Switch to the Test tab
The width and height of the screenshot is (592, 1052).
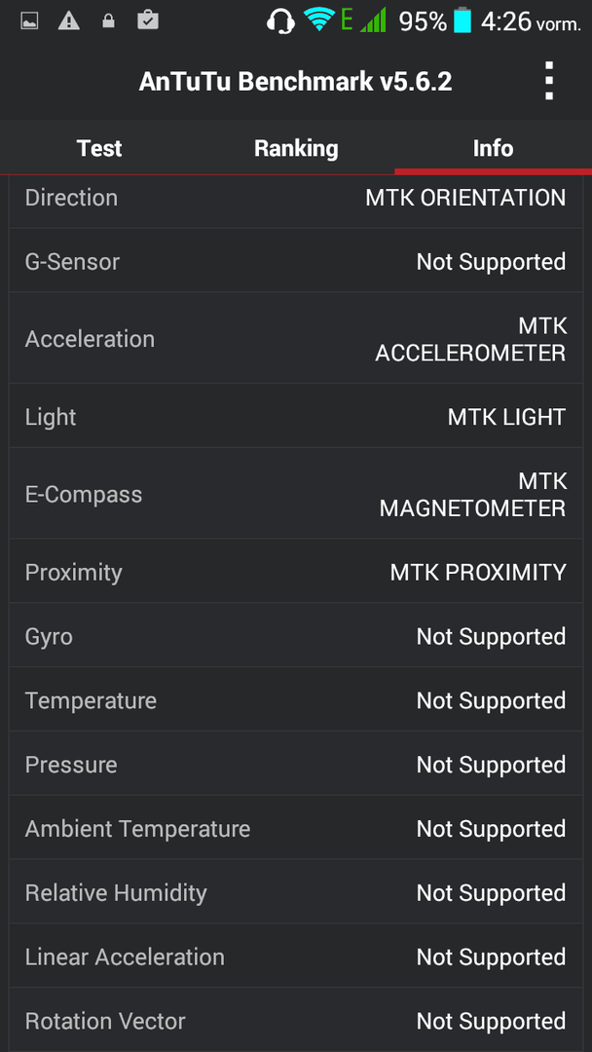point(99,148)
